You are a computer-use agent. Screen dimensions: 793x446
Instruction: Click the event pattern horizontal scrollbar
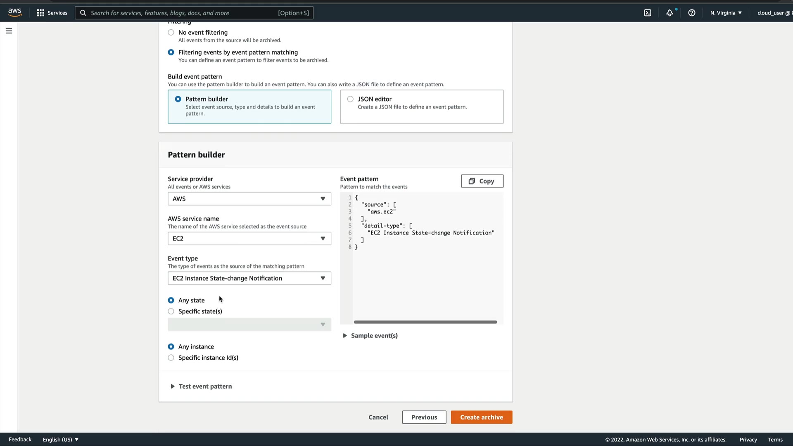tap(425, 322)
